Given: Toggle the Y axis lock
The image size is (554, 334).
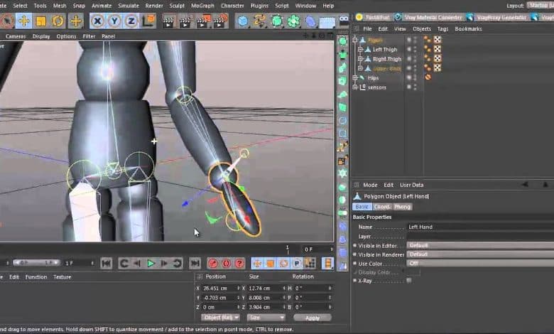Looking at the screenshot, I should pyautogui.click(x=114, y=21).
